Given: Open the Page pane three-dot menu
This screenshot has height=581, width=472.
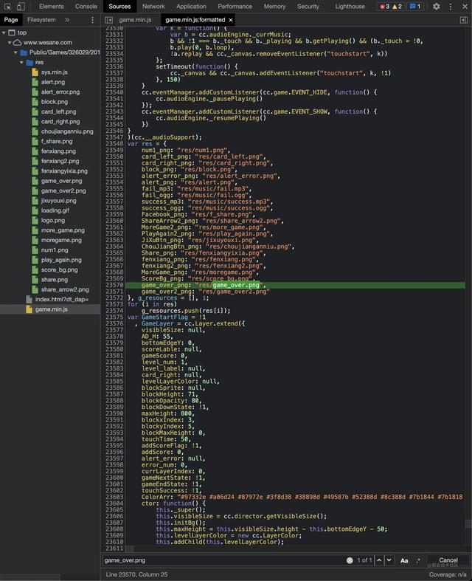Looking at the screenshot, I should [x=92, y=20].
